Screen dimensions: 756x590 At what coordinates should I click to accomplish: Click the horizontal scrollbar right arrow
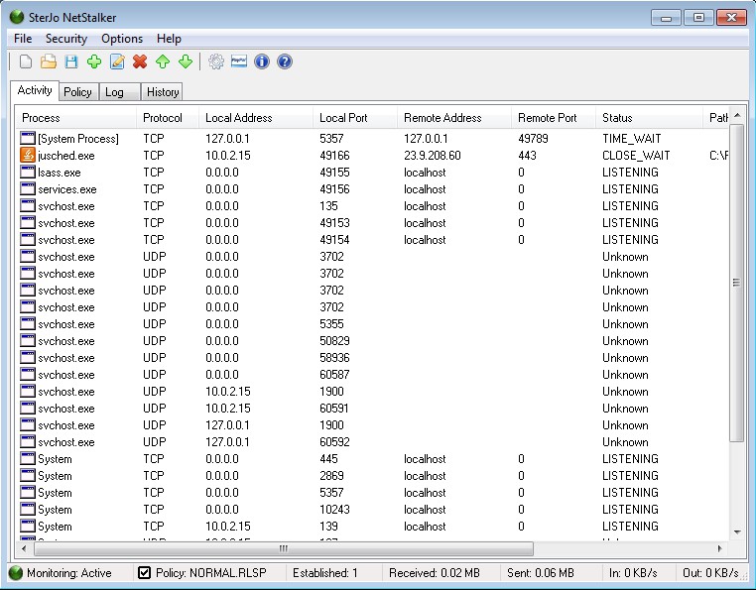pyautogui.click(x=721, y=548)
